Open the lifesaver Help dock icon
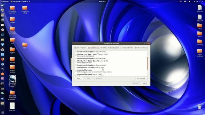Viewport: 205px width, 115px height. click(x=3, y=30)
